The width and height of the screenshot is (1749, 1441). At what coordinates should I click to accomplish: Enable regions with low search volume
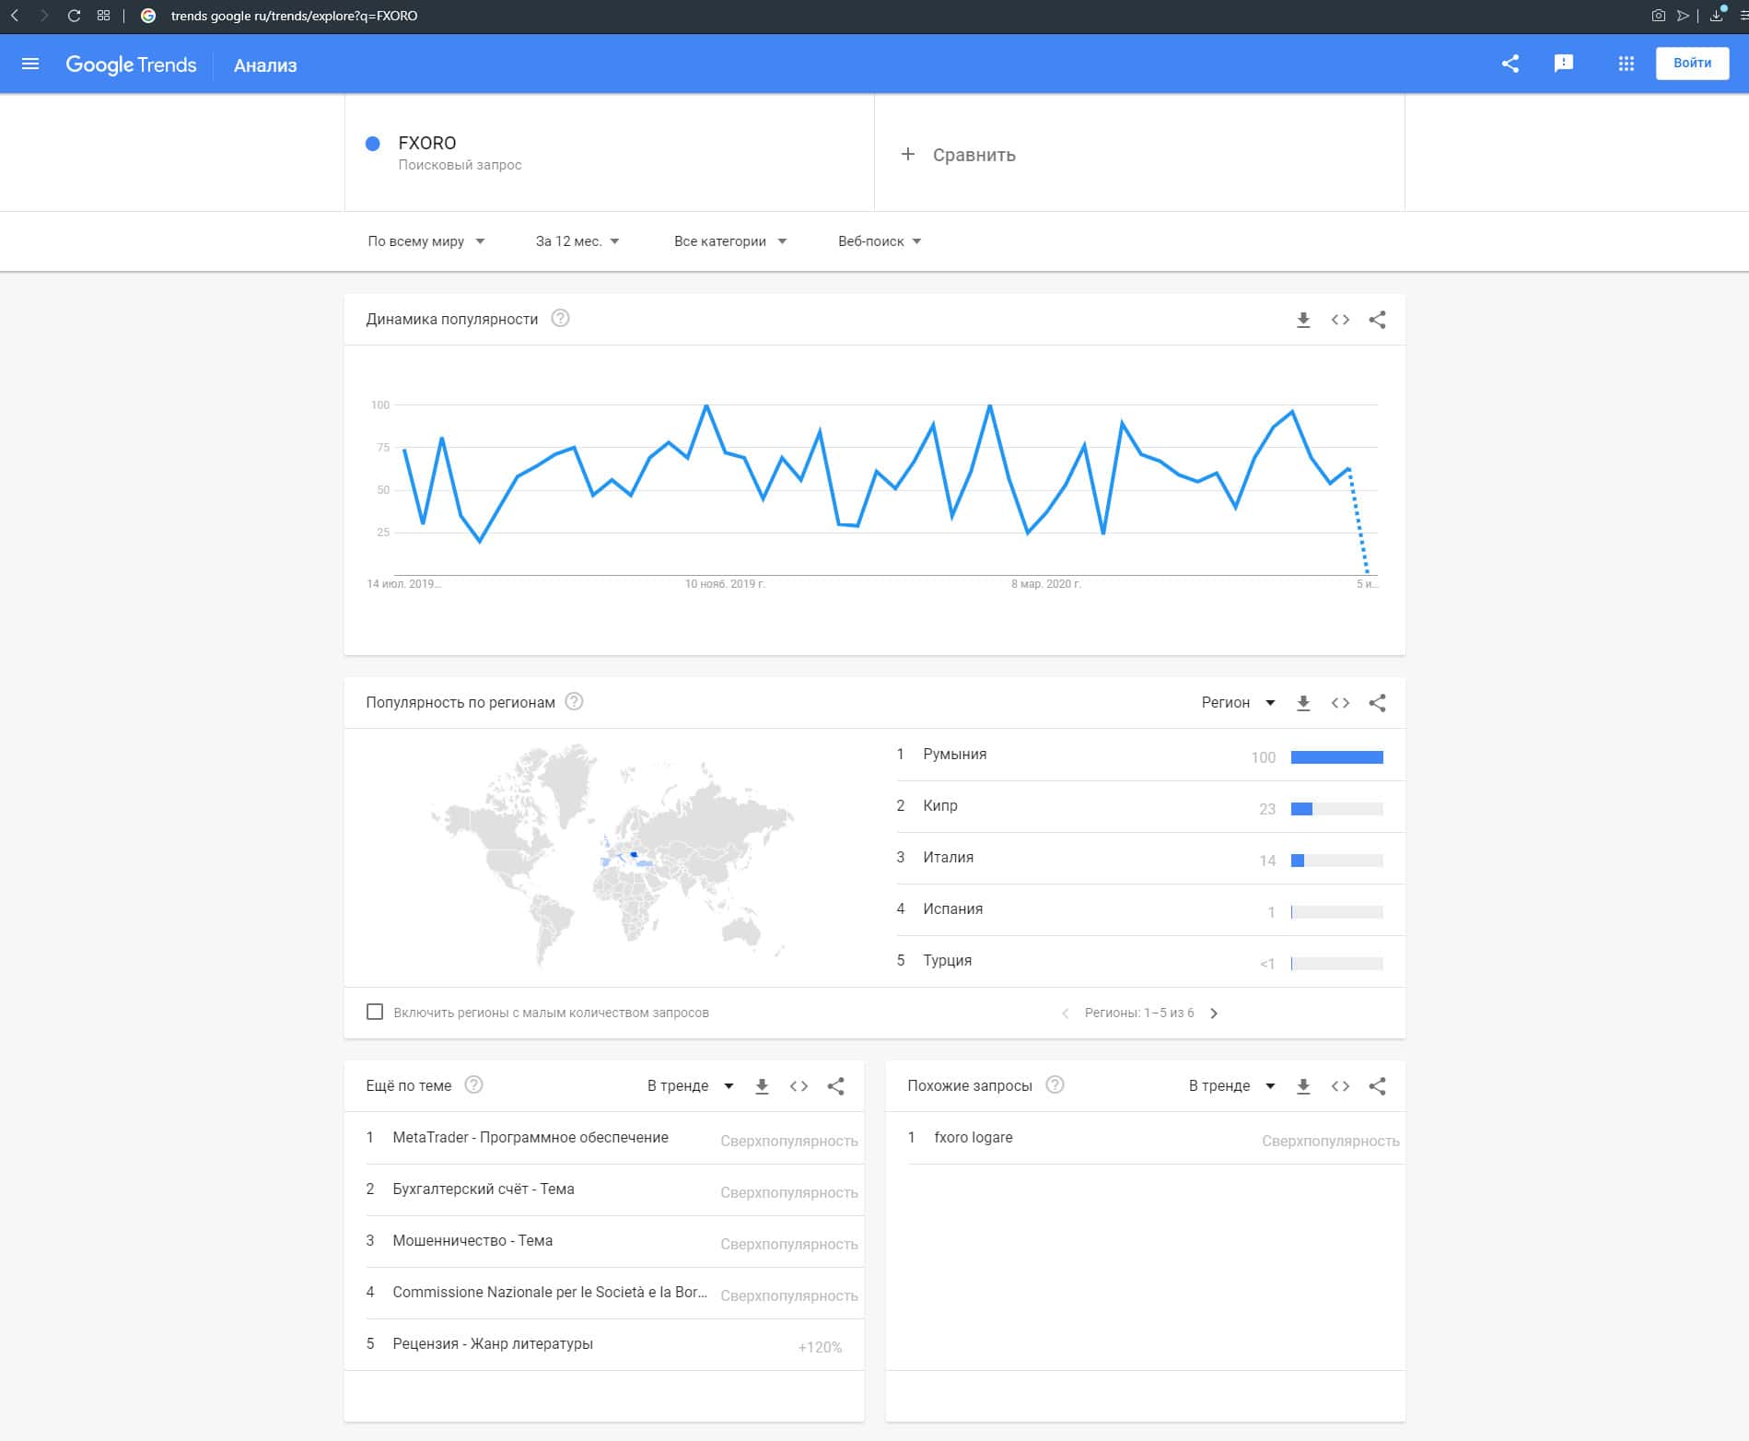[x=375, y=1012]
